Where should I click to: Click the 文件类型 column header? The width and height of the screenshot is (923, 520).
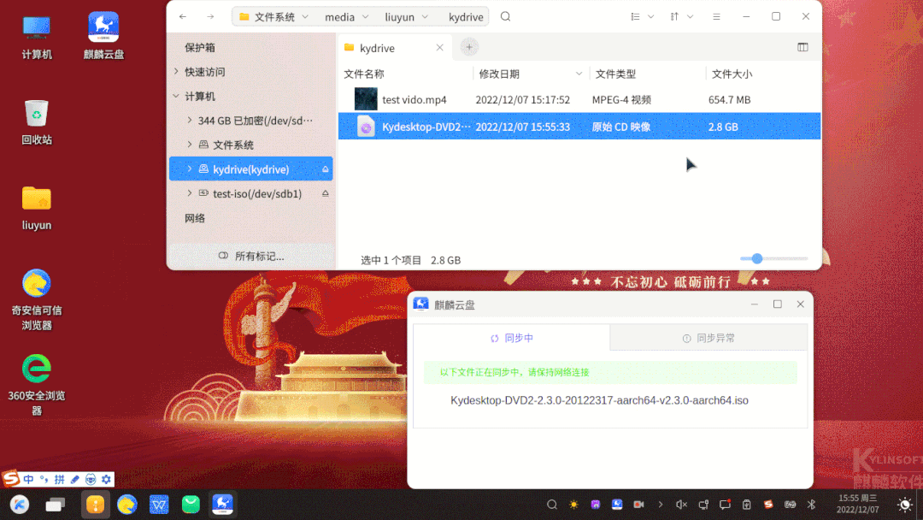pyautogui.click(x=615, y=74)
